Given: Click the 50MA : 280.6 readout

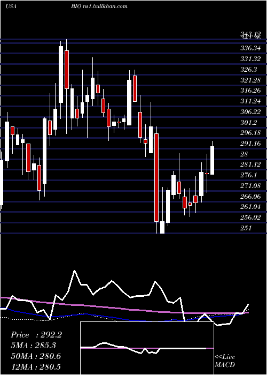Looking at the screenshot, I should tap(36, 356).
